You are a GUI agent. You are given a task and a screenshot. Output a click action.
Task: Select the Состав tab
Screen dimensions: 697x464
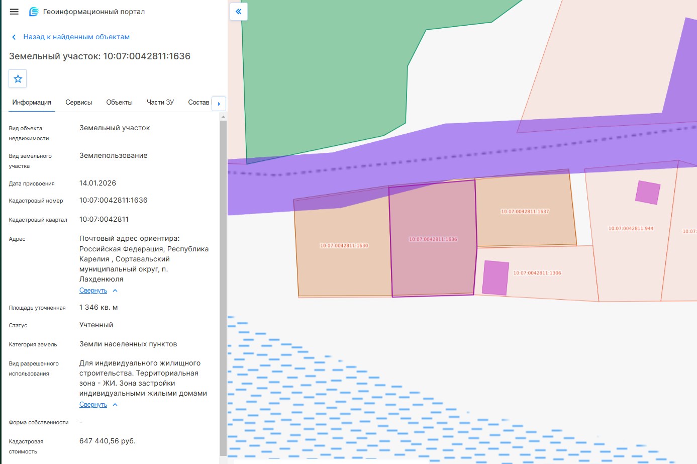198,103
